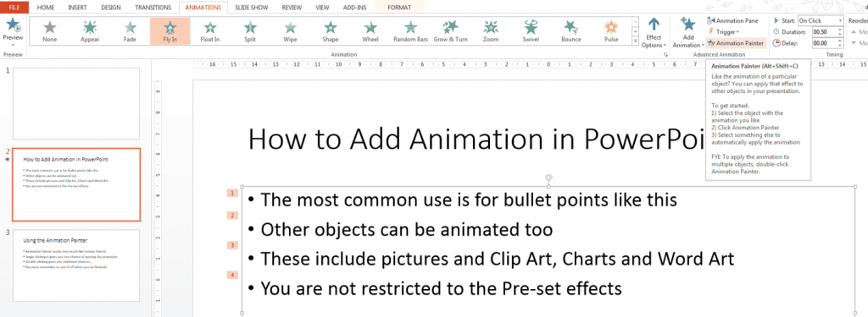Screen dimensions: 868x317
Task: Apply the Fade animation
Action: pos(130,31)
